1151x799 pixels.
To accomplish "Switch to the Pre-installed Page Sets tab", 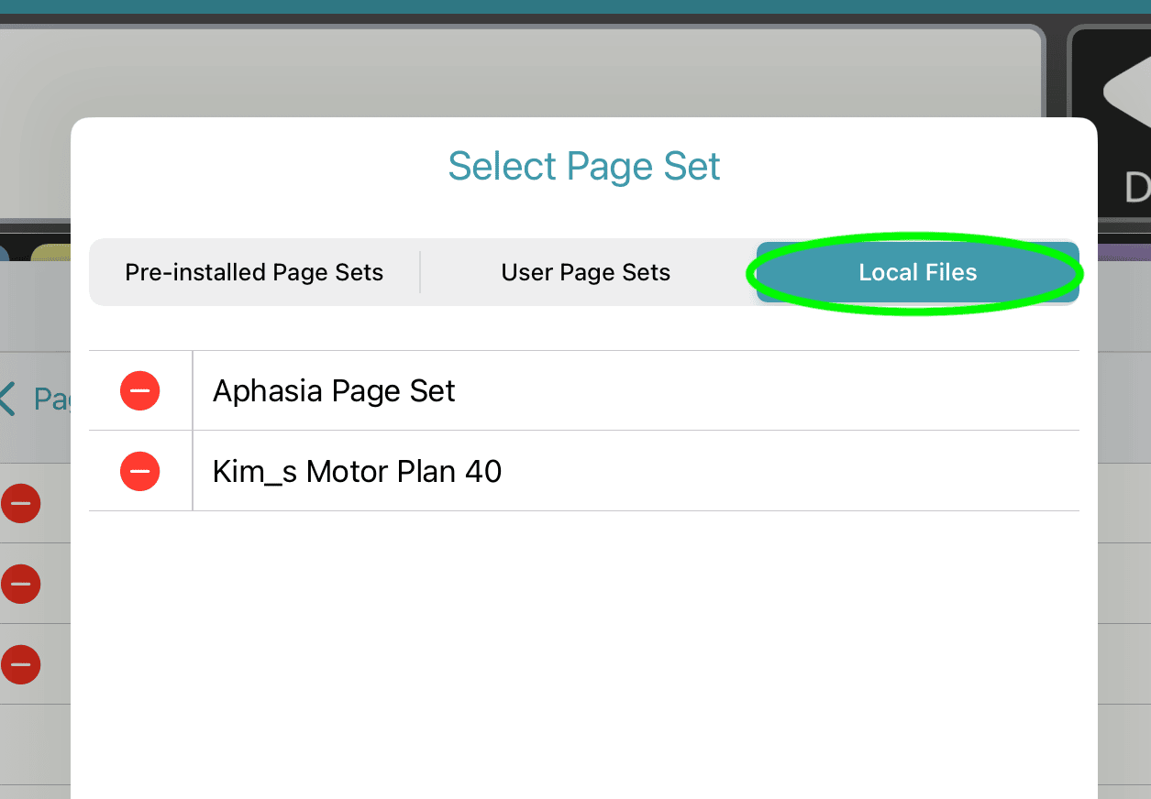I will click(x=254, y=272).
